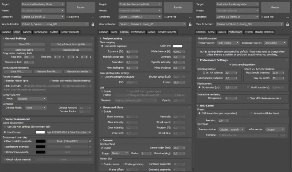Click the browse button beside UHD Cache filename

click(x=282, y=135)
